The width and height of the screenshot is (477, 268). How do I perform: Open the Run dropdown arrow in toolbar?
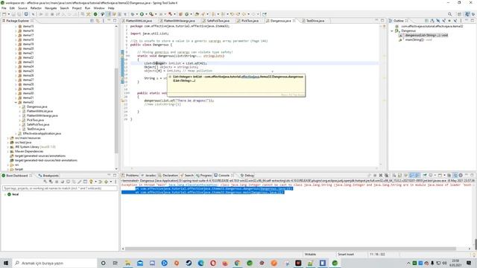coord(146,14)
